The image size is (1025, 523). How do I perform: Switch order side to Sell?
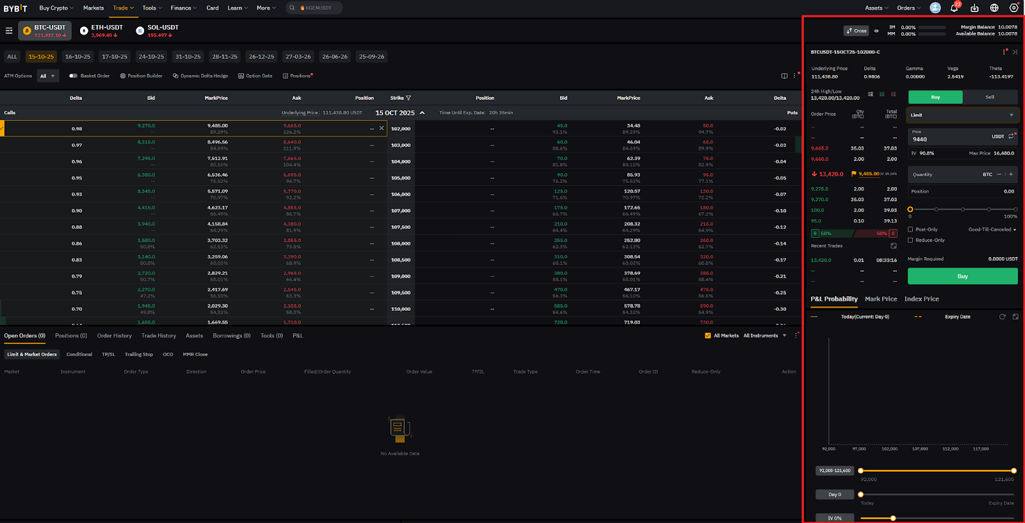[990, 97]
